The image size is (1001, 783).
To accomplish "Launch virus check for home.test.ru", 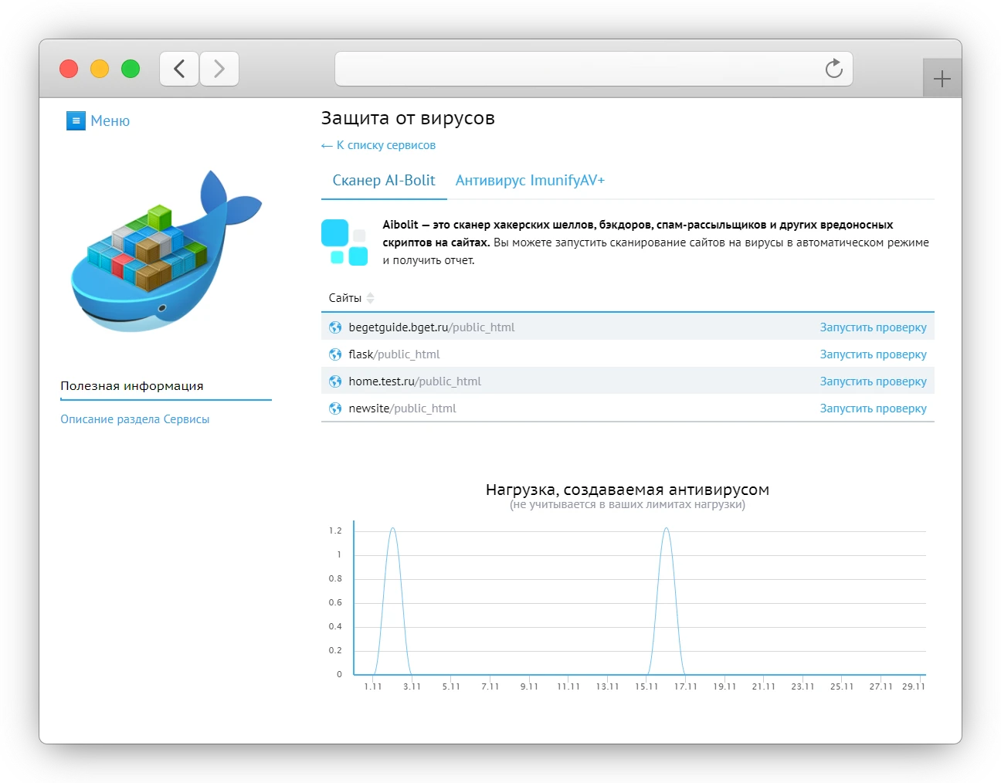I will (873, 381).
